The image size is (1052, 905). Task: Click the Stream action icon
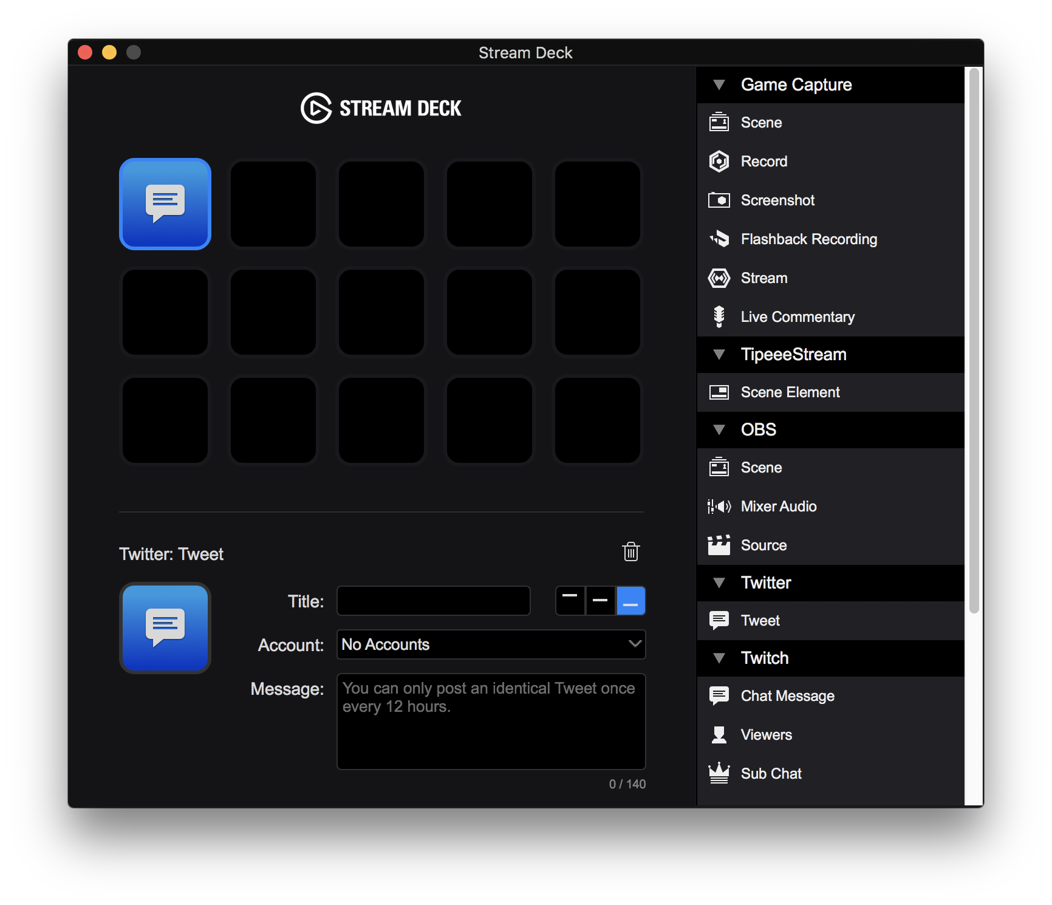tap(719, 278)
